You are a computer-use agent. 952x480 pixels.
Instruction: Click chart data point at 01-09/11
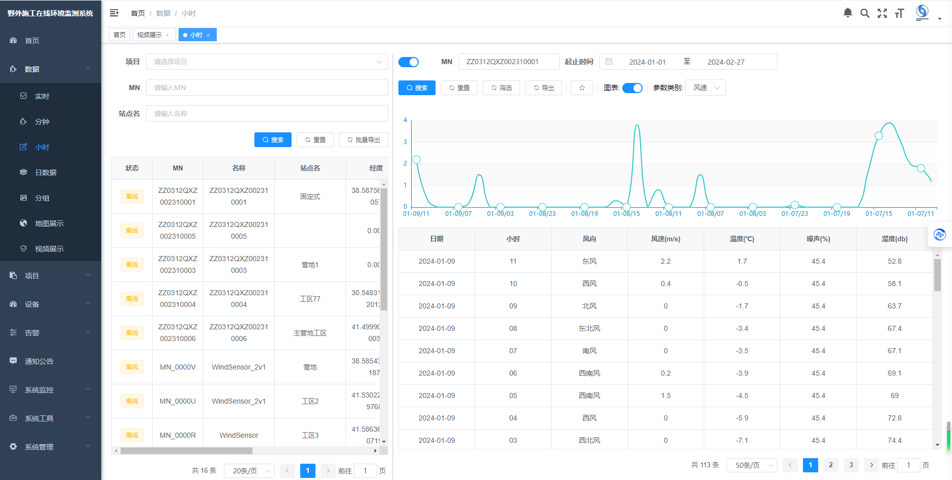coord(416,160)
